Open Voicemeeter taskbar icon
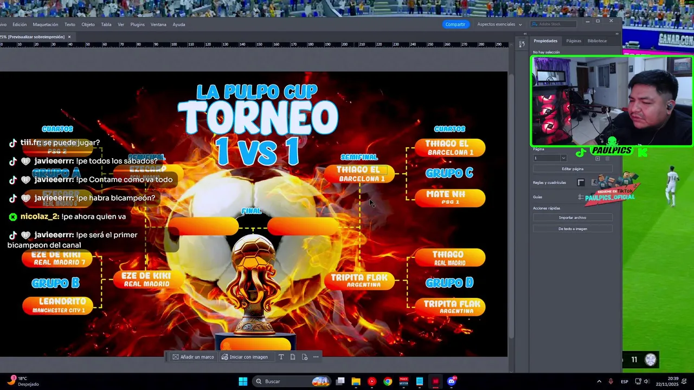Screen dimensions: 694x390 403,381
